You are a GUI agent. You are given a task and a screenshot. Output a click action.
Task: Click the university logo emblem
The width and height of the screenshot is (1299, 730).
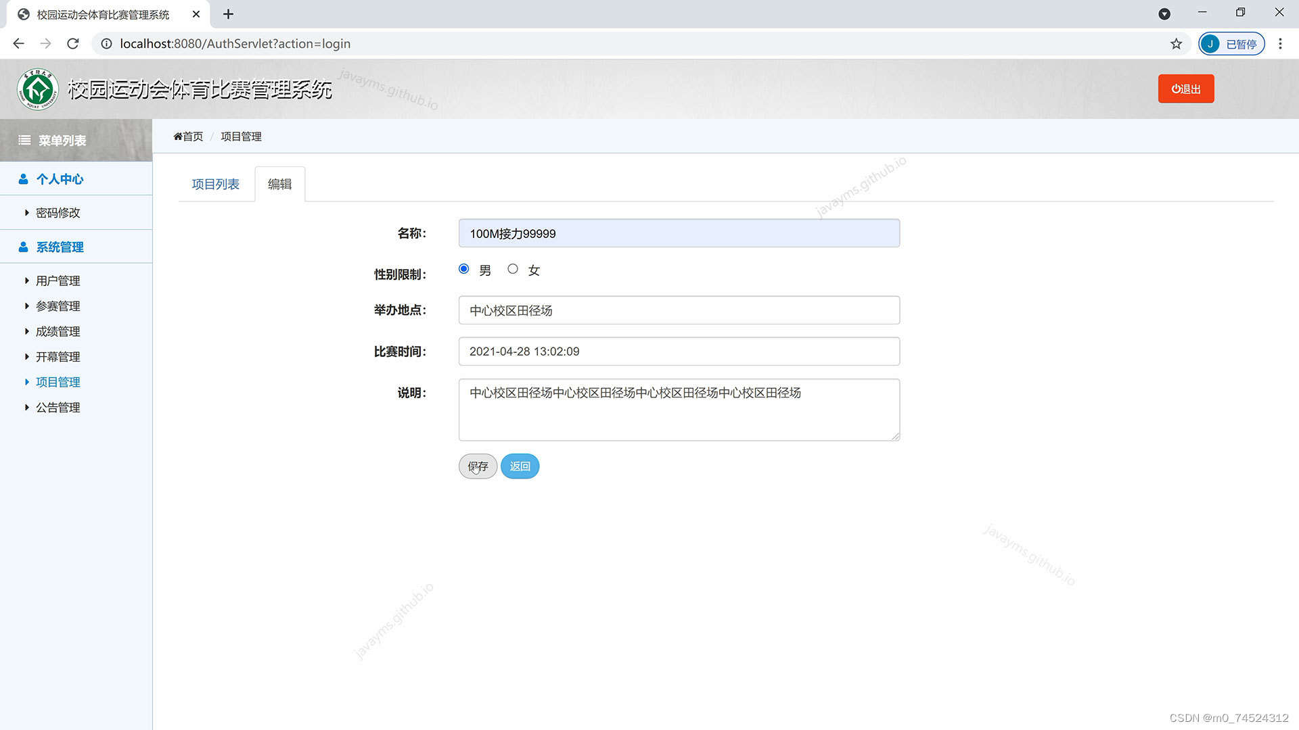click(38, 89)
